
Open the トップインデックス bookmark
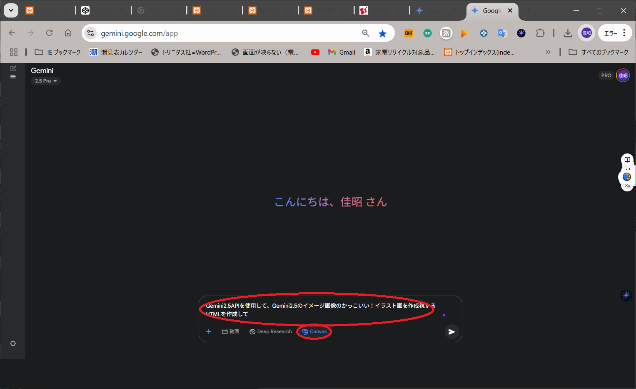pos(479,52)
